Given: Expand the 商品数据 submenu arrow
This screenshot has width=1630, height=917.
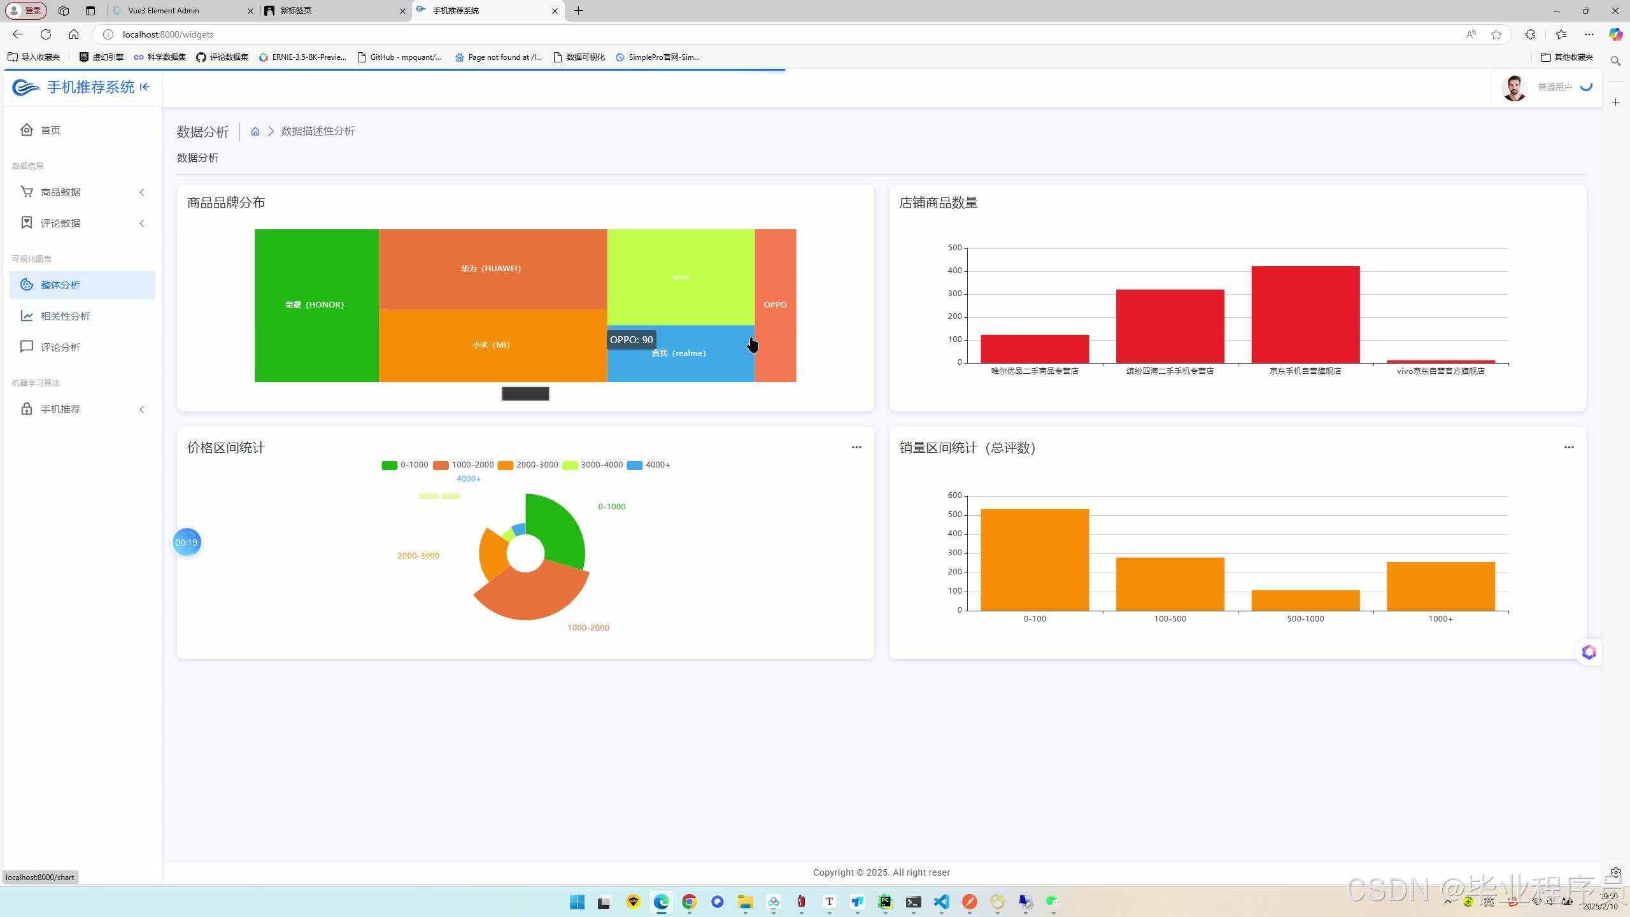Looking at the screenshot, I should [x=142, y=192].
